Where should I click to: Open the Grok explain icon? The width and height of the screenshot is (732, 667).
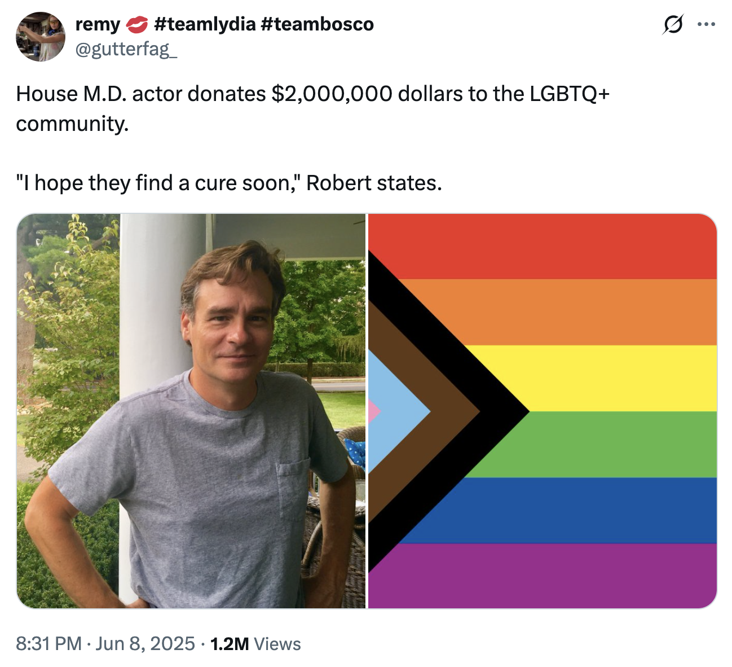click(x=672, y=25)
